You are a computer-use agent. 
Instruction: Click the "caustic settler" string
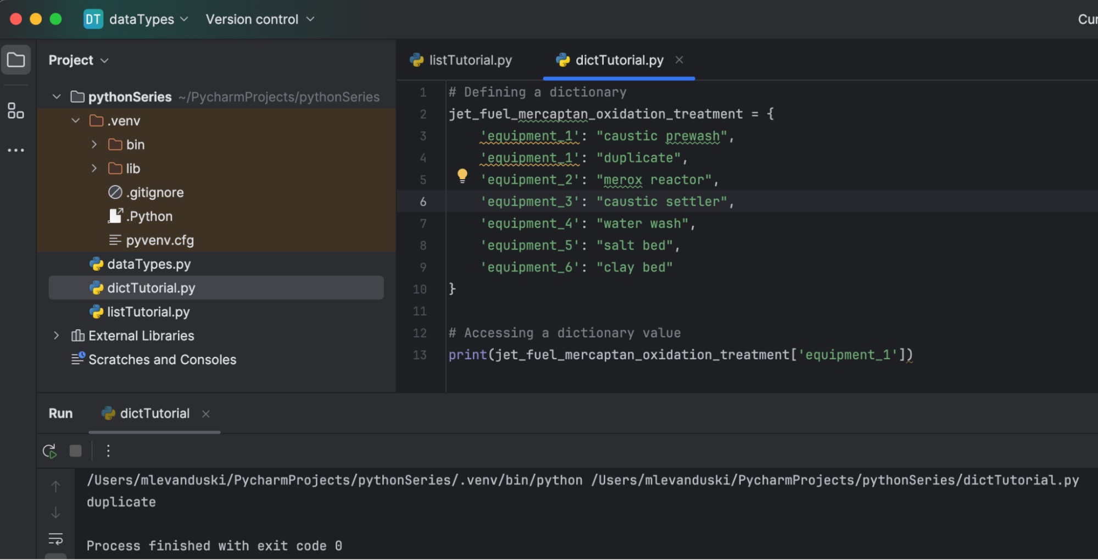coord(662,202)
